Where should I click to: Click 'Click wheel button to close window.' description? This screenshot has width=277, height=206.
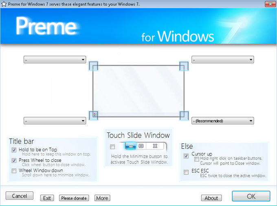53,165
